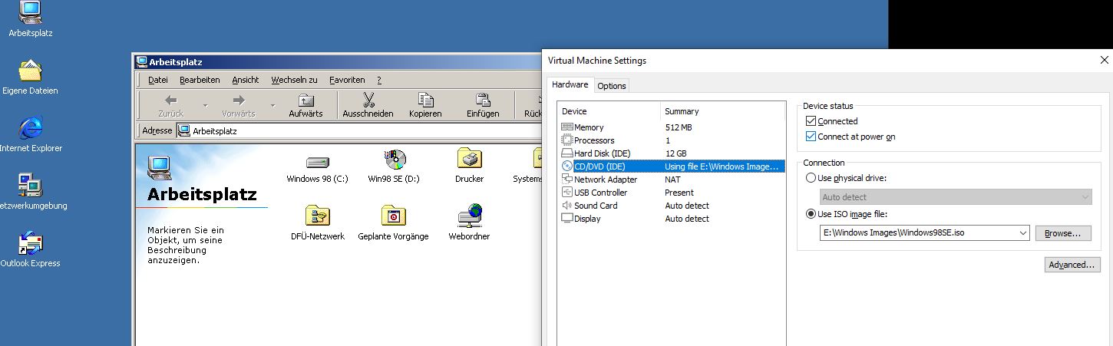Select Processors device row
This screenshot has width=1113, height=346.
point(672,140)
